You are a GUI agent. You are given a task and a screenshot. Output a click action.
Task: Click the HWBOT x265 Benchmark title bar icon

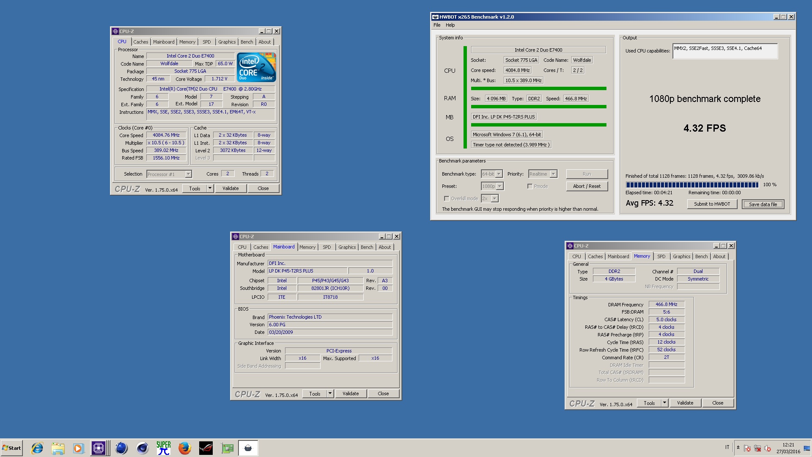(x=435, y=17)
